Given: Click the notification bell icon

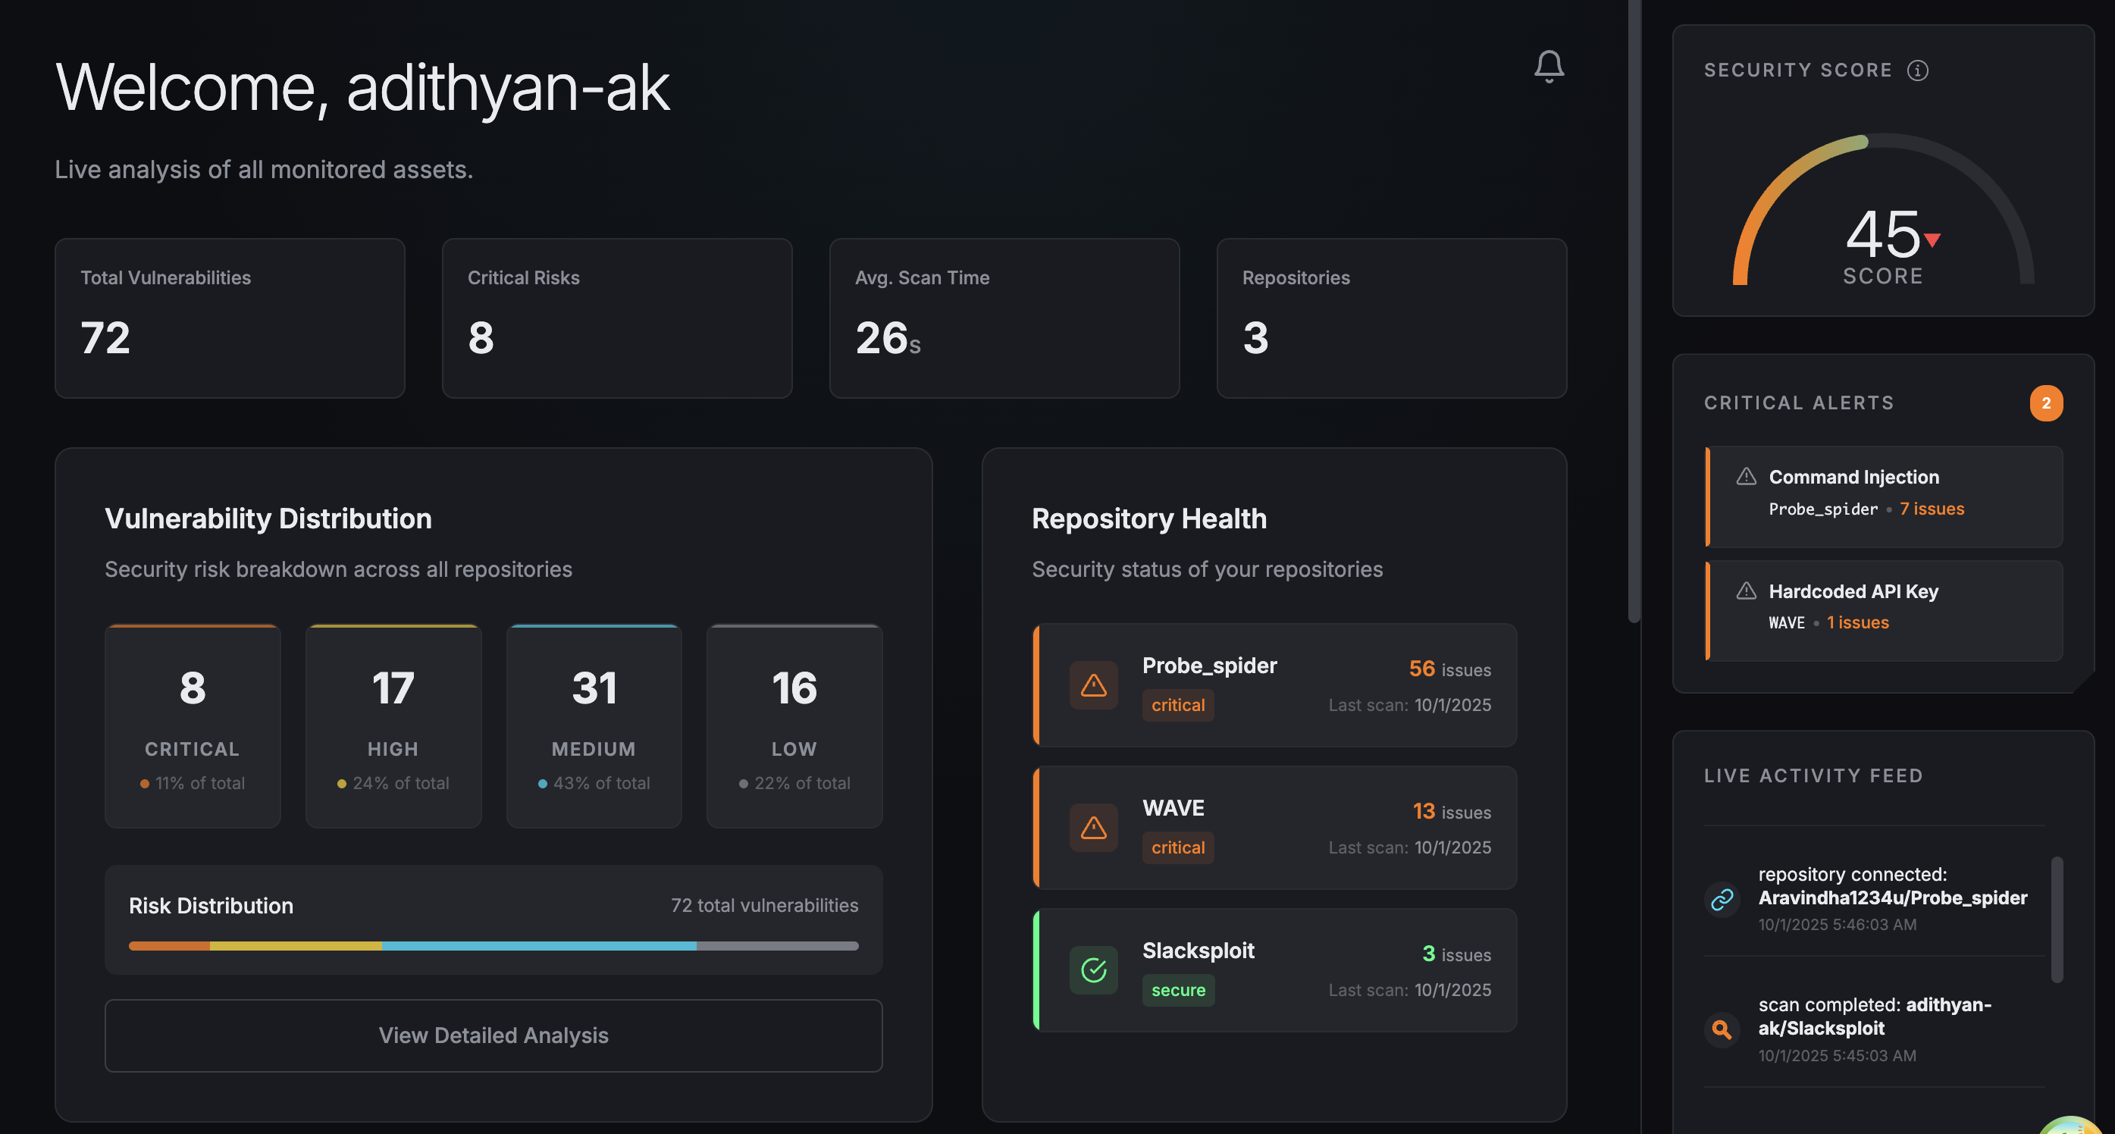Looking at the screenshot, I should click(x=1549, y=66).
